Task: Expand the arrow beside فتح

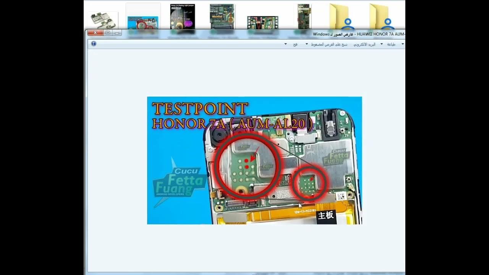Action: point(285,44)
